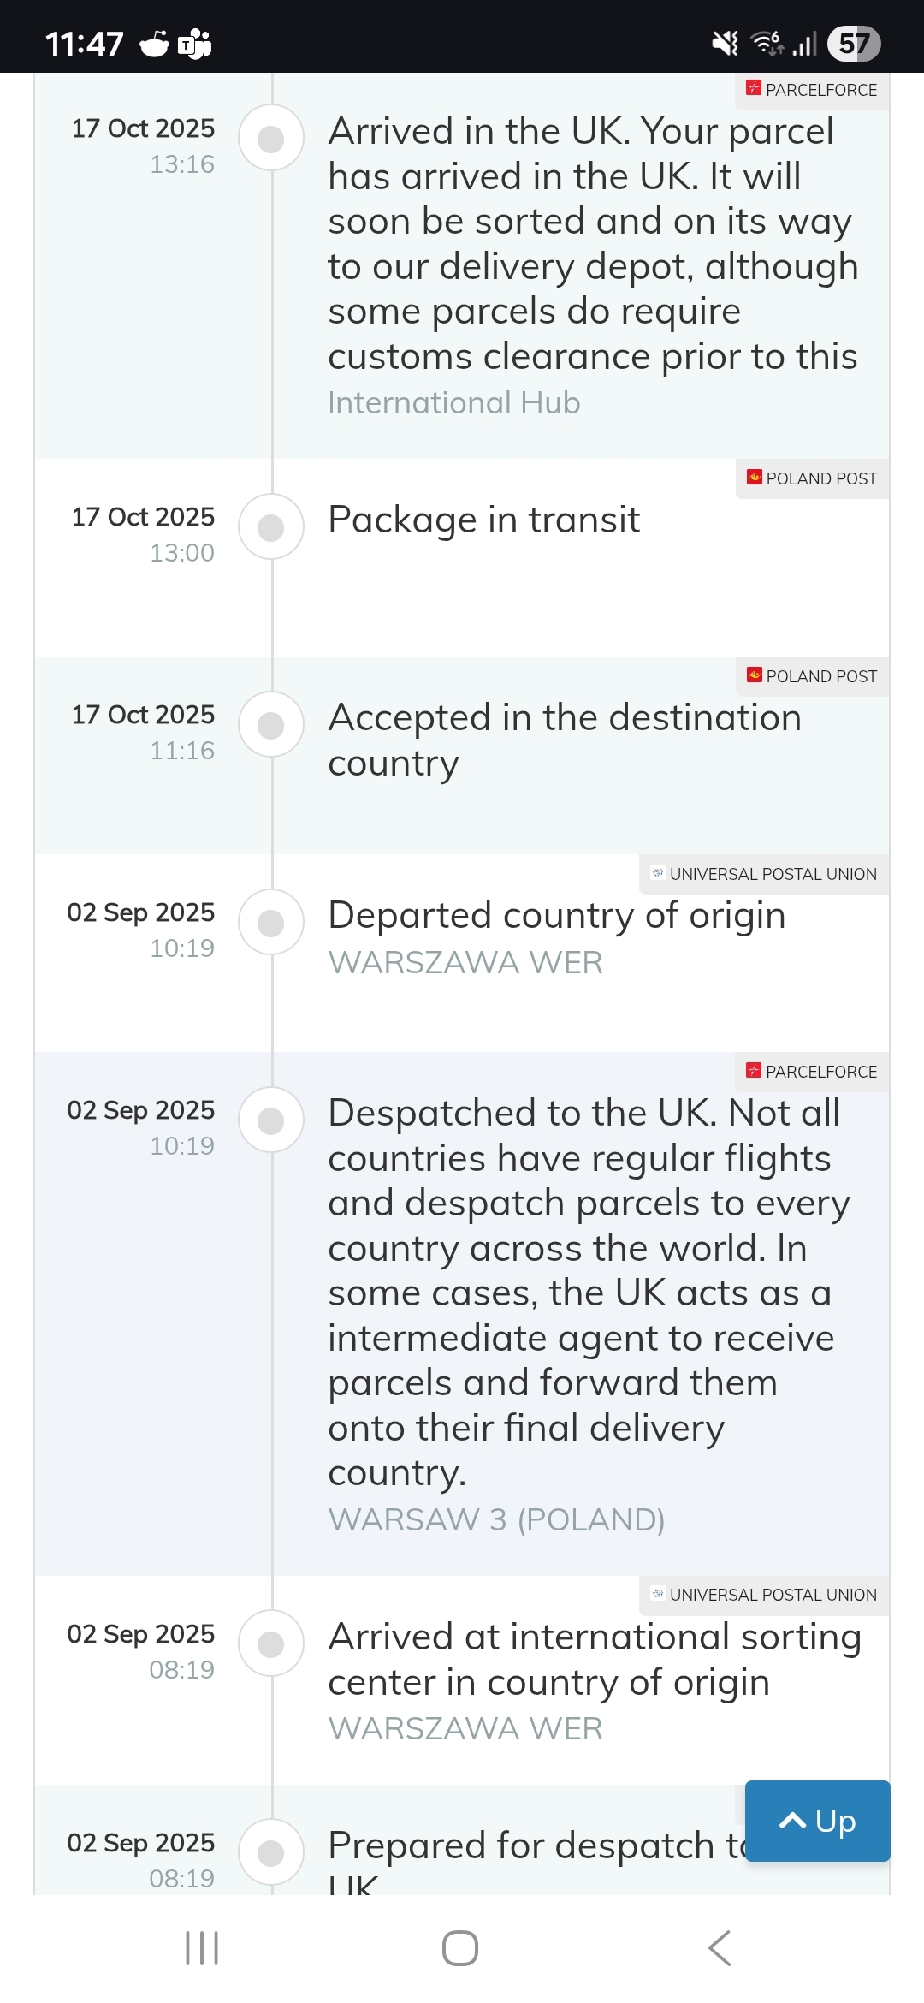
Task: Tap the timeline marker for the 11:16 event
Action: tap(271, 725)
